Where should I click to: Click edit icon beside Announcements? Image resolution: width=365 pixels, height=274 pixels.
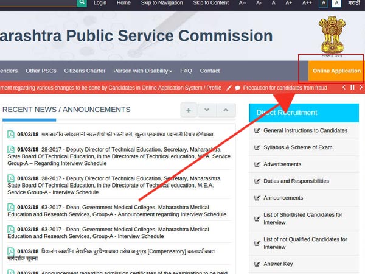(x=257, y=198)
